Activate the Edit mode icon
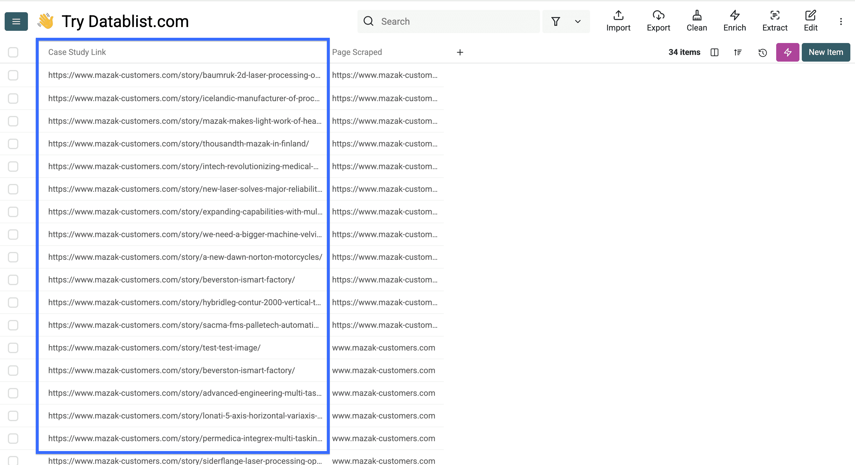855x465 pixels. 811,21
